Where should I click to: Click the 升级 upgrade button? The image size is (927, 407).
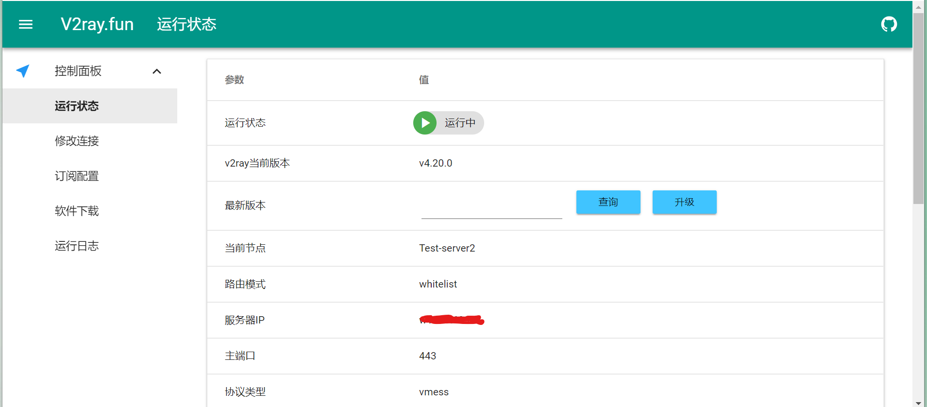tap(684, 202)
